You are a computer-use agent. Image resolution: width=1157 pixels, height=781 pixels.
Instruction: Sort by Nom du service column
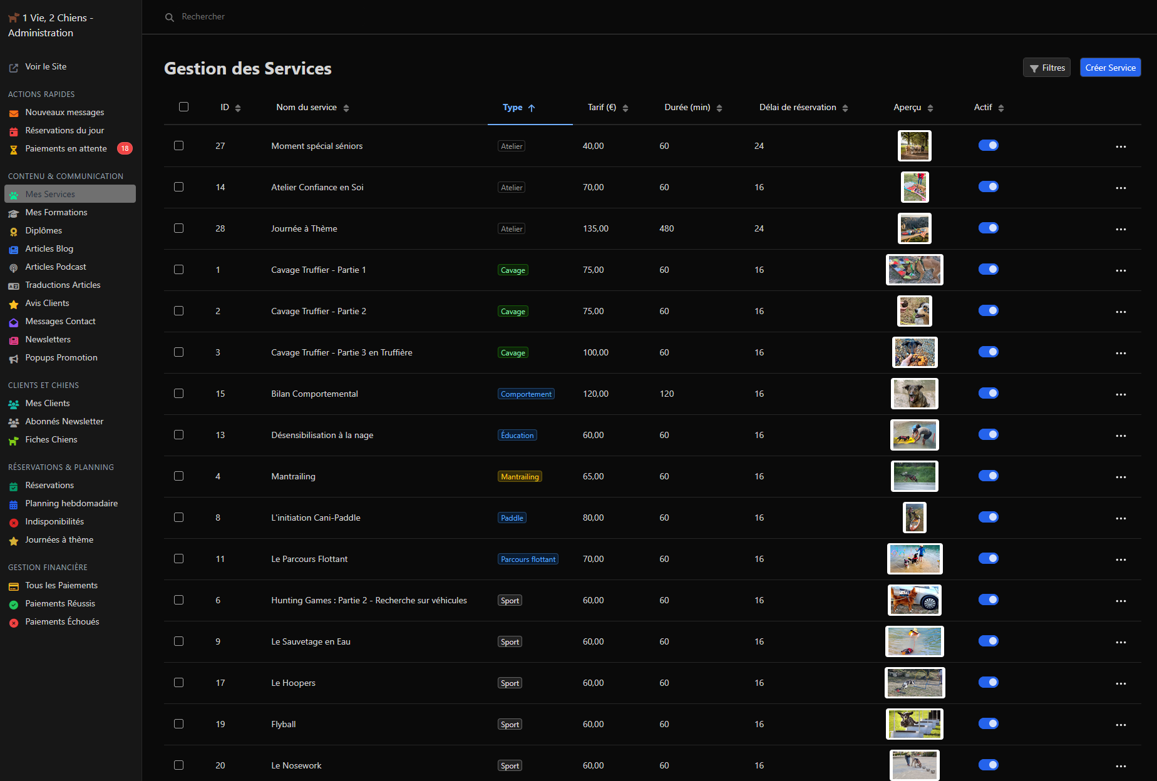click(312, 108)
